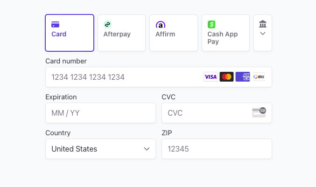The height and width of the screenshot is (187, 316).
Task: Choose the Affirm payment option
Action: pos(174,33)
